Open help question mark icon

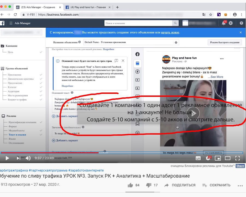point(241,23)
